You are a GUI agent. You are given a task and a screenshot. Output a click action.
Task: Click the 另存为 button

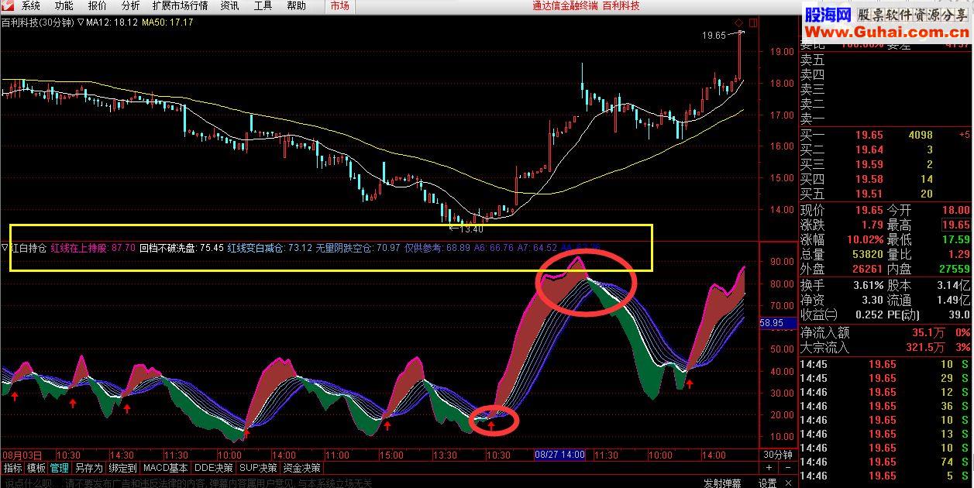tap(88, 468)
